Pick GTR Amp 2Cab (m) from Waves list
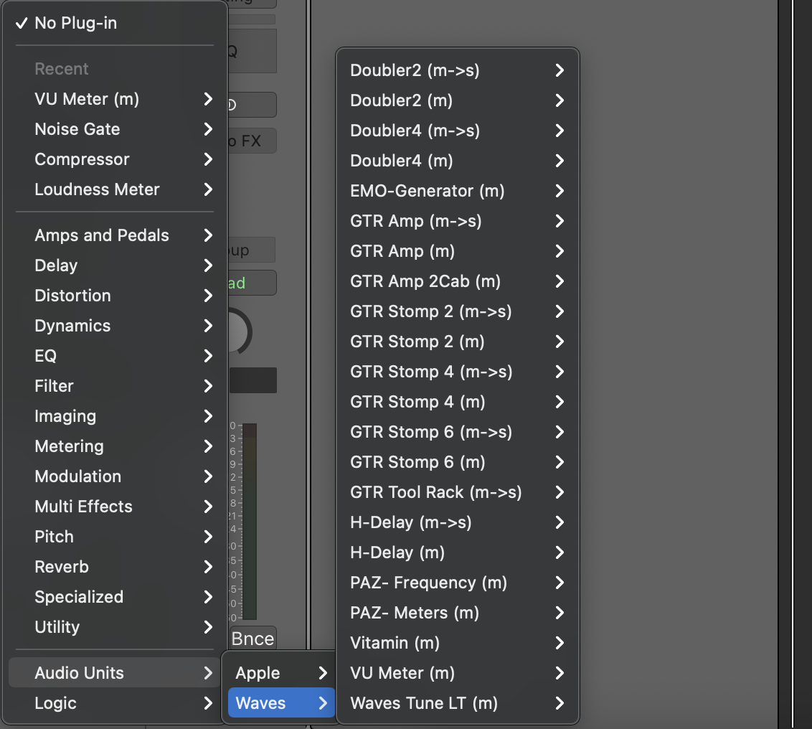The image size is (812, 729). pos(425,281)
